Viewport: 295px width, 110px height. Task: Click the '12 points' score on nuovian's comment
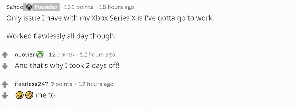pos(61,54)
